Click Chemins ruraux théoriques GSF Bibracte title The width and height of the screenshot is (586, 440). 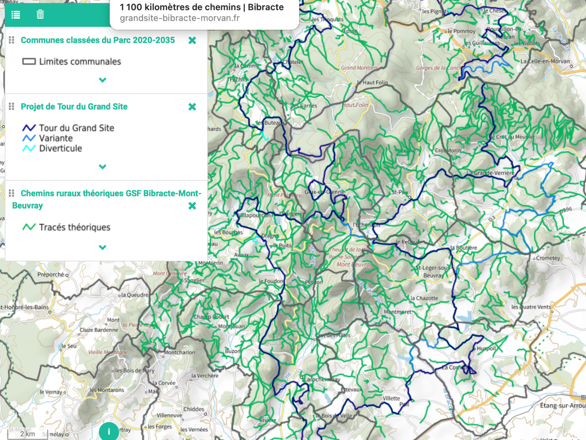point(107,199)
